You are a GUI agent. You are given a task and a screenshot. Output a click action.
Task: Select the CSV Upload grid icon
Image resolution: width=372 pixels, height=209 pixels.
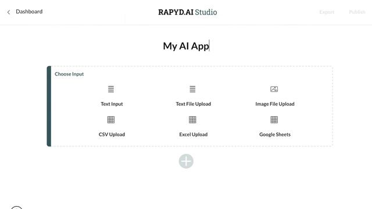click(111, 120)
